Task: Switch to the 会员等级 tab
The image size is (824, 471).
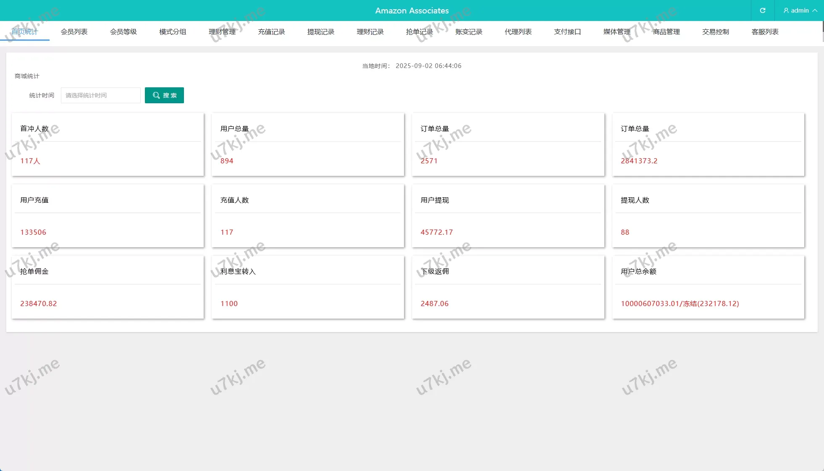Action: coord(123,32)
